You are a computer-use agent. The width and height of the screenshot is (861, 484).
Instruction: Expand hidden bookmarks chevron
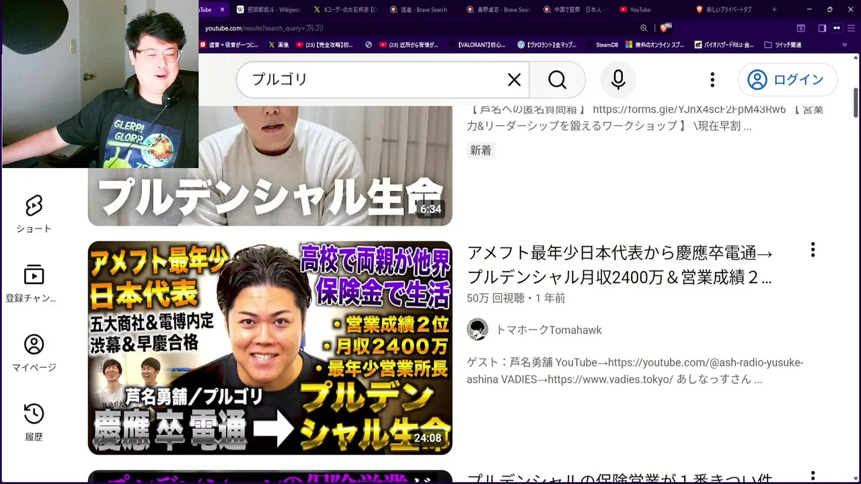[845, 45]
